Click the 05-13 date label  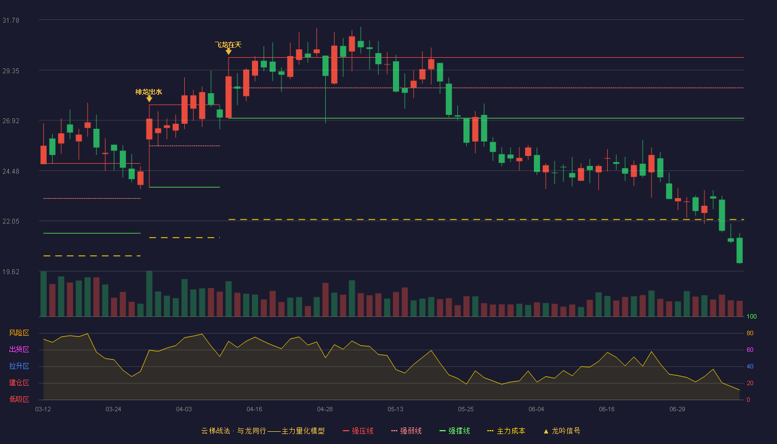pos(395,409)
